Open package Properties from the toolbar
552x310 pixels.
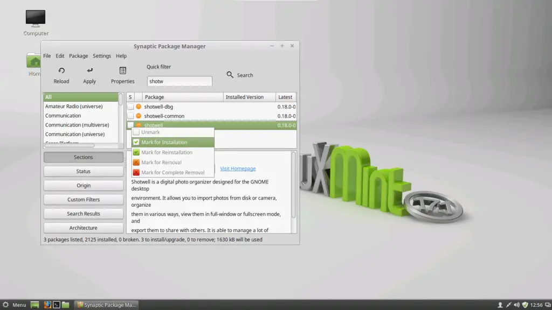(122, 71)
